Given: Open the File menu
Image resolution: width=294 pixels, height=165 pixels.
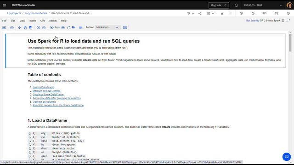Looking at the screenshot, I should 4,21.
